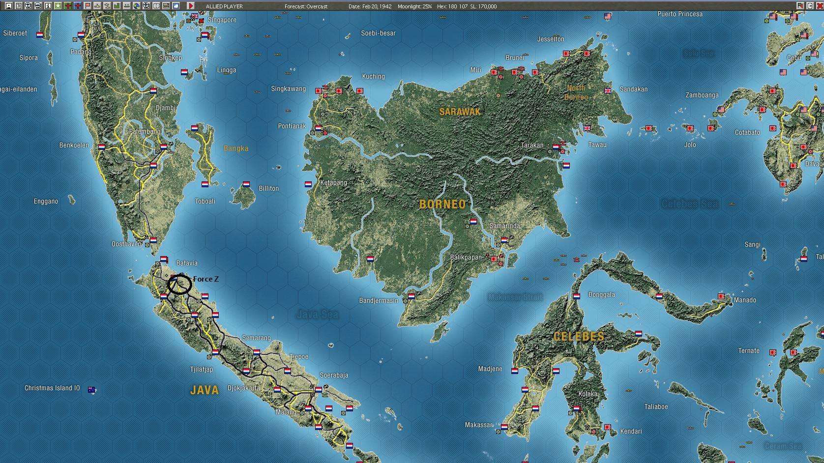Select the Japanese flag marker at Manado

(721, 296)
